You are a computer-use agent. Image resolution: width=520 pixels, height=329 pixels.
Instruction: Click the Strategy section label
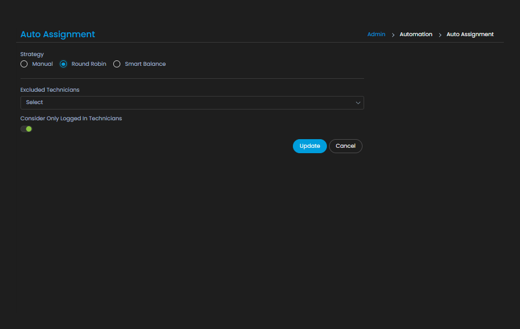click(32, 54)
